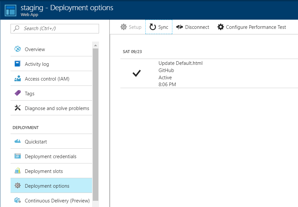Click the Deployment credentials icon

[x=18, y=156]
